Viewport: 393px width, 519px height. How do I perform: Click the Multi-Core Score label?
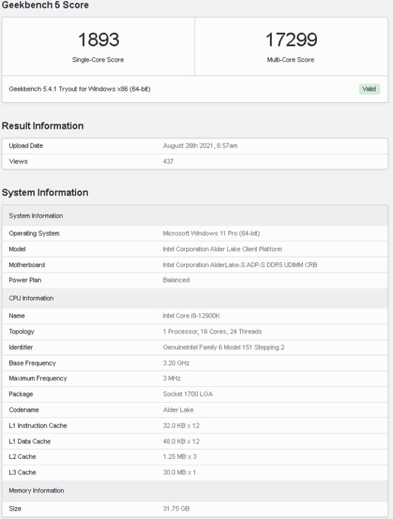pyautogui.click(x=290, y=60)
